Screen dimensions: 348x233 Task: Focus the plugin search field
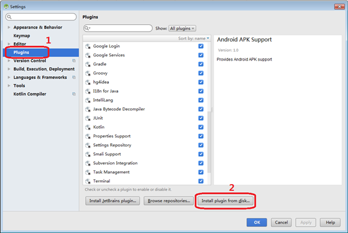(118, 28)
